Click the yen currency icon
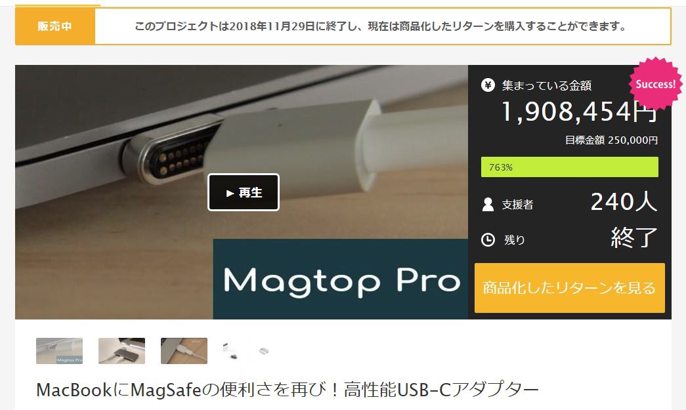 [x=488, y=85]
